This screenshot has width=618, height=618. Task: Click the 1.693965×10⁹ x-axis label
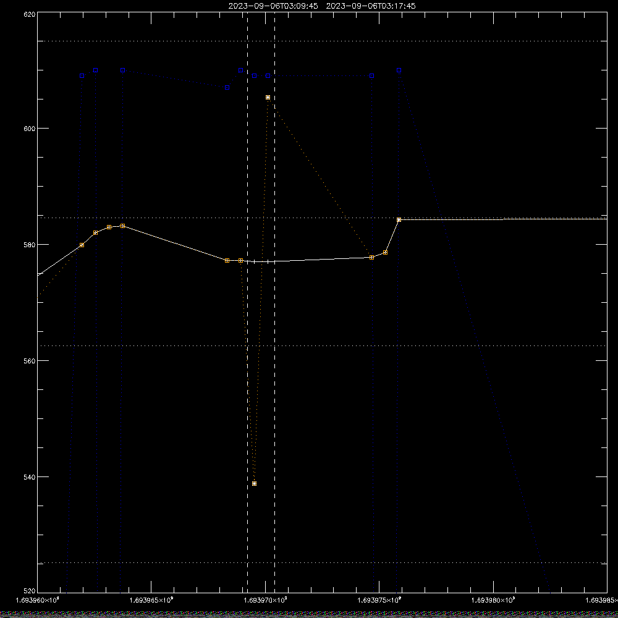151,600
